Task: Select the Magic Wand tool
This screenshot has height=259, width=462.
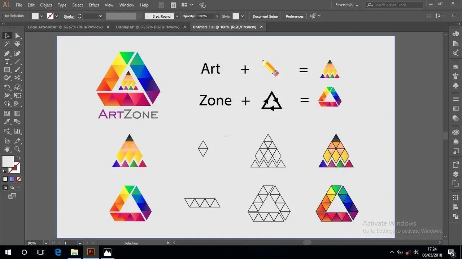Action: [x=7, y=44]
